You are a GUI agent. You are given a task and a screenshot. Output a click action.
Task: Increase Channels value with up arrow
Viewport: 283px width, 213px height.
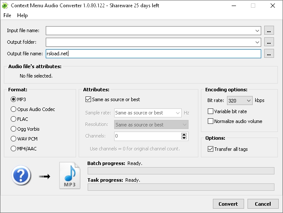click(x=184, y=134)
